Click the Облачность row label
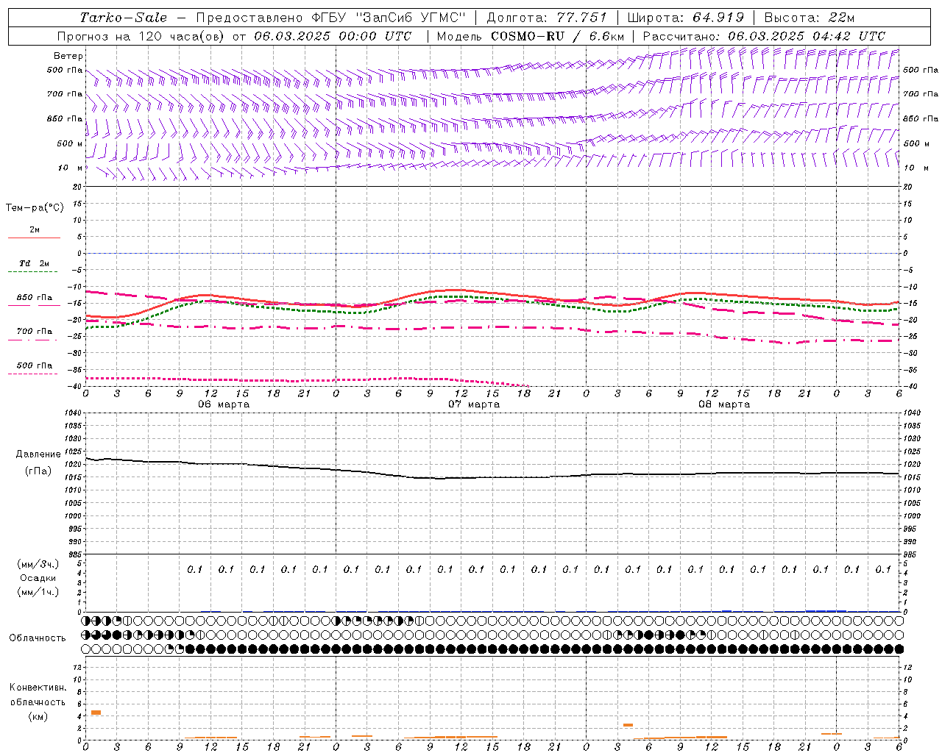This screenshot has width=942, height=753. pos(38,638)
